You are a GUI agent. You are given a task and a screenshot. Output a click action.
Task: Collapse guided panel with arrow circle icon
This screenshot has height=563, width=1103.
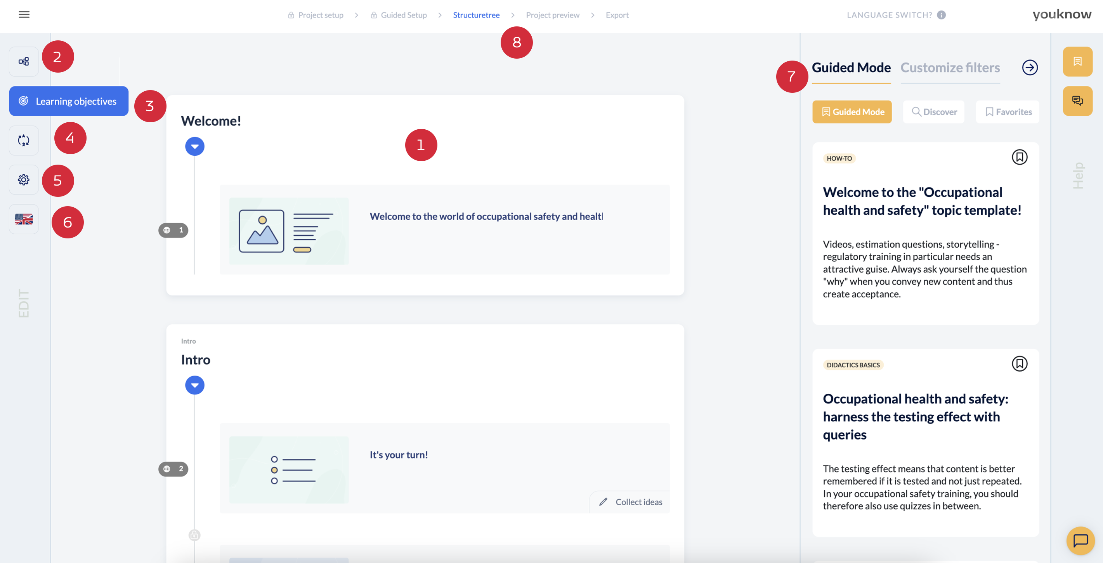1030,67
